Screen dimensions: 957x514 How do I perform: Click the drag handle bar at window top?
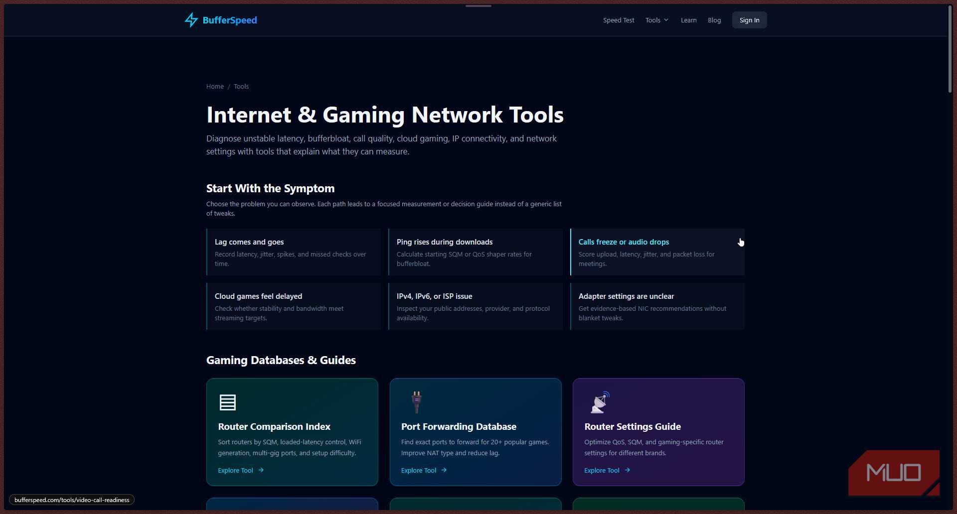click(478, 6)
